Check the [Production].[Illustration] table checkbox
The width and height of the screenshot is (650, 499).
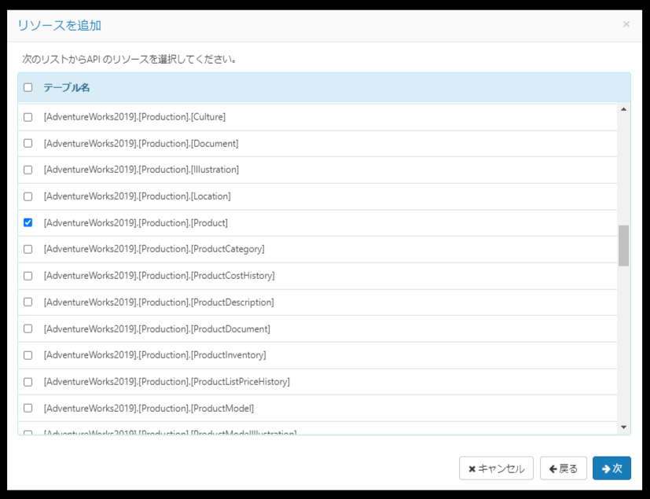pos(28,170)
